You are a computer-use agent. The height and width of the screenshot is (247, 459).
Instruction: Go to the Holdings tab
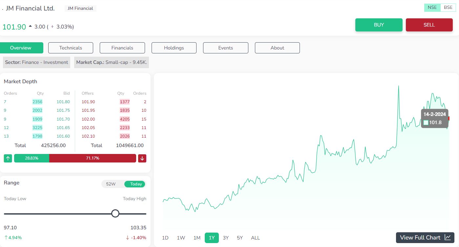[174, 48]
